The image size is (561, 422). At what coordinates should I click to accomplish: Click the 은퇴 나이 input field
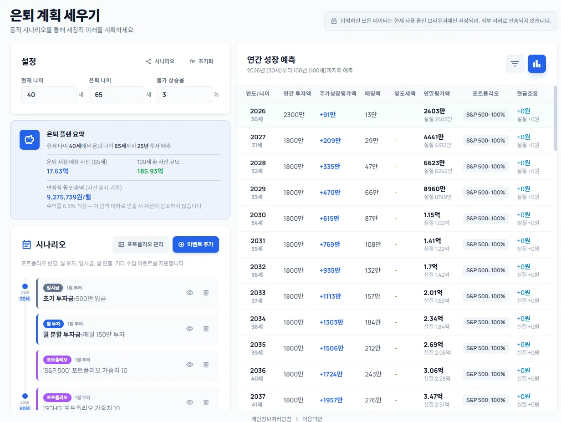[x=117, y=95]
